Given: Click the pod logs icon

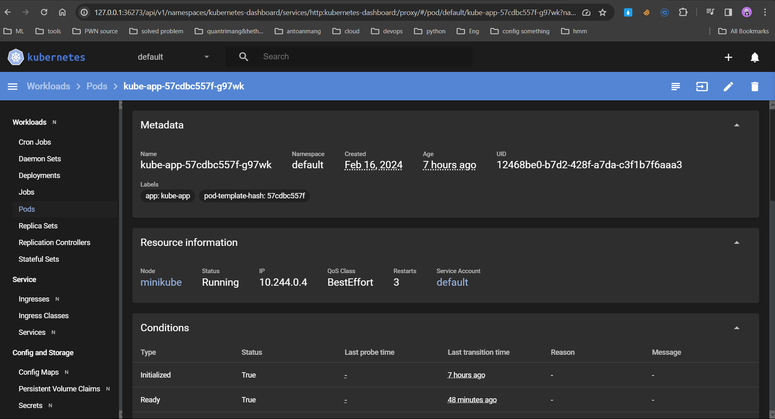Looking at the screenshot, I should click(x=675, y=87).
